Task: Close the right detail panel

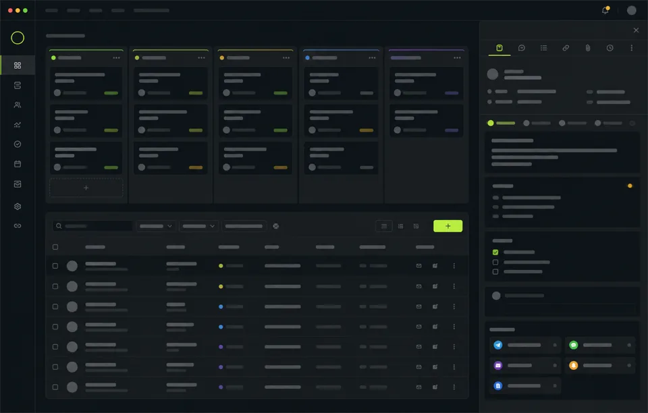Action: coord(636,30)
